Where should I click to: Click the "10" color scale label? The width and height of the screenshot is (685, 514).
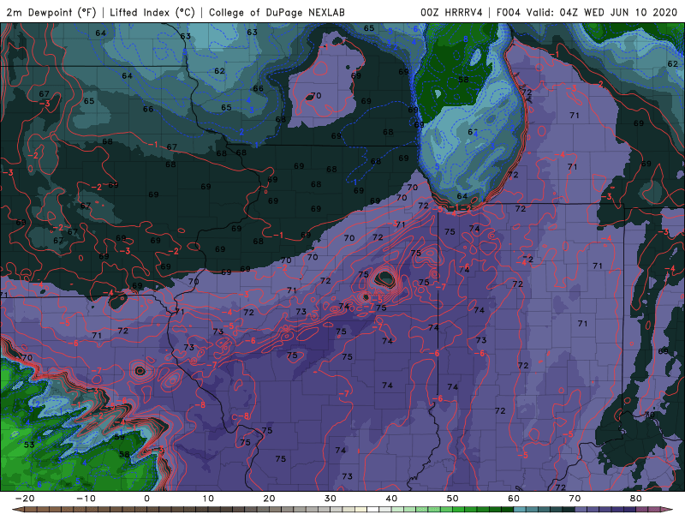coord(208,499)
